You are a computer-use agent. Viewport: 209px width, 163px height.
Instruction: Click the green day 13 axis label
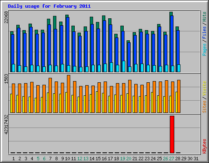coord(86,159)
